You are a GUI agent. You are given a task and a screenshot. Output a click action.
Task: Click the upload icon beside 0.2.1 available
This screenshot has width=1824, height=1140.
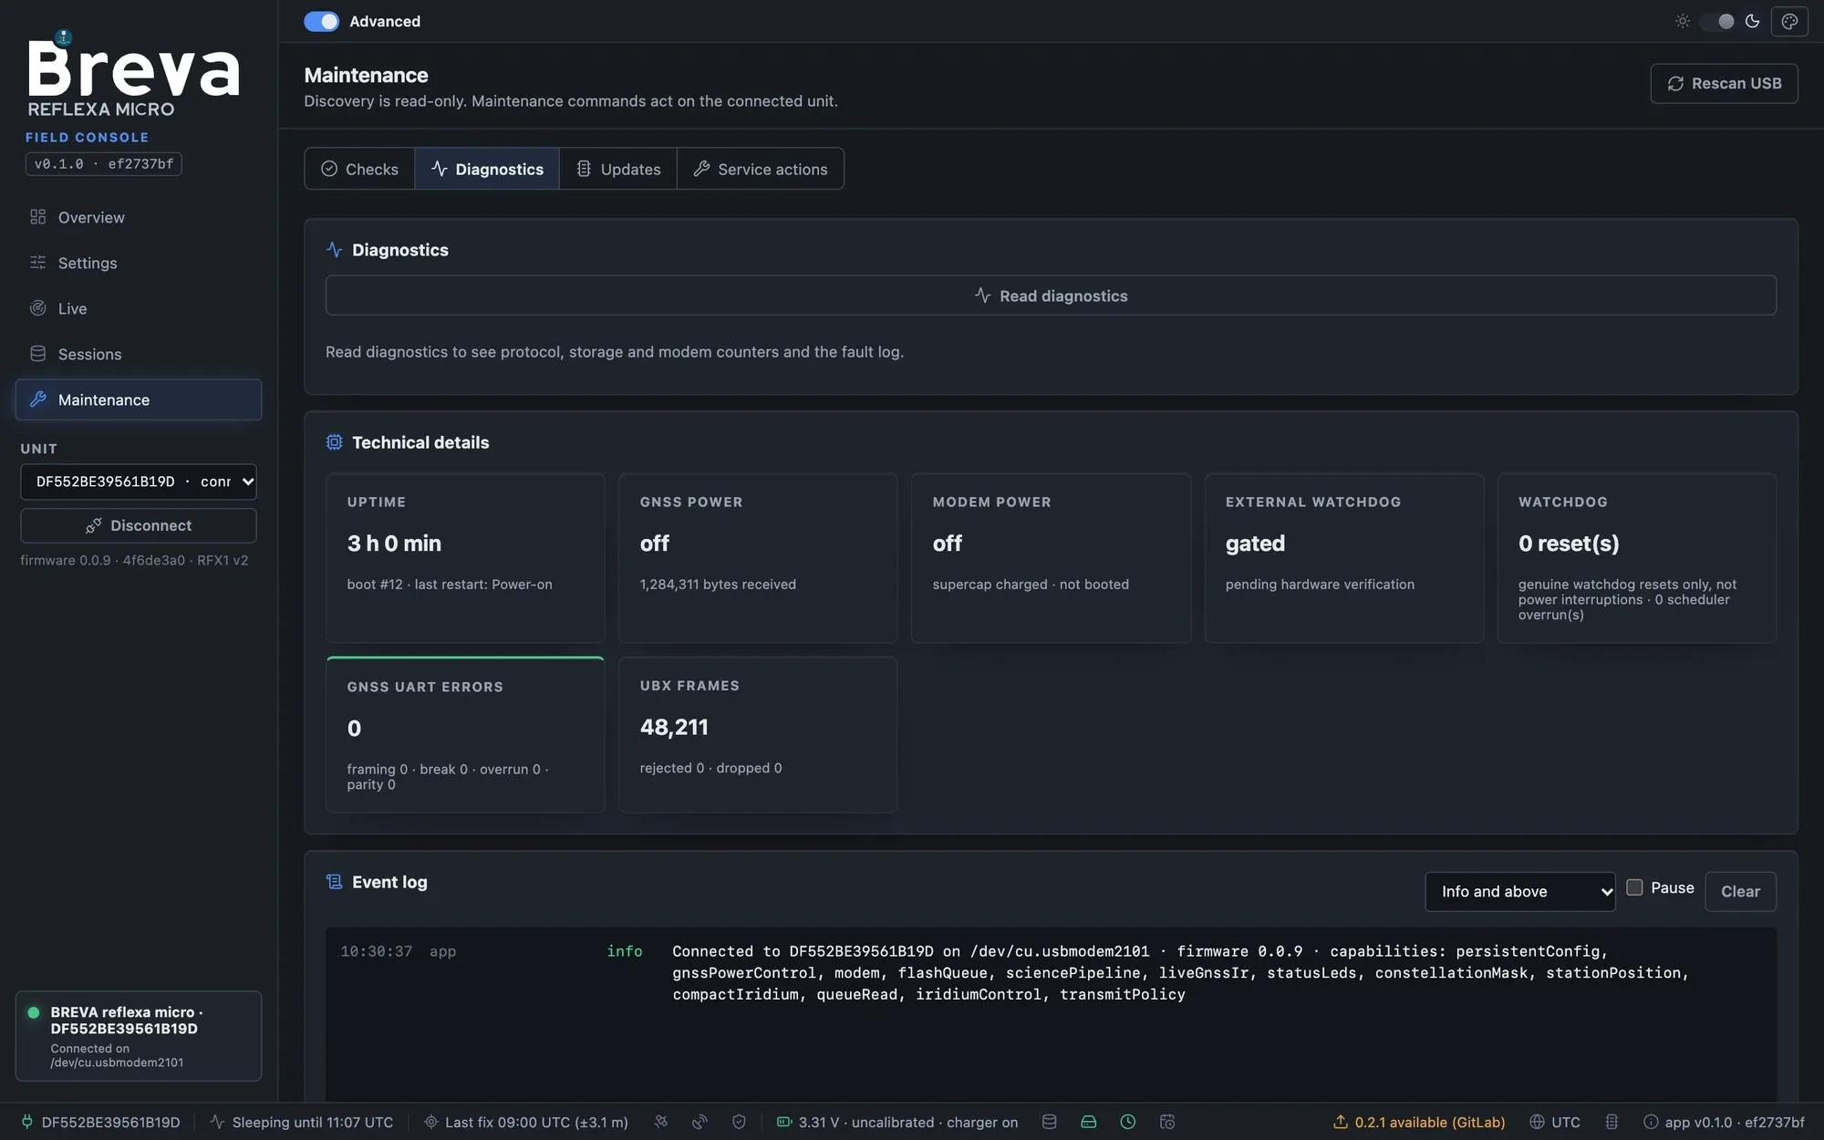(x=1341, y=1122)
